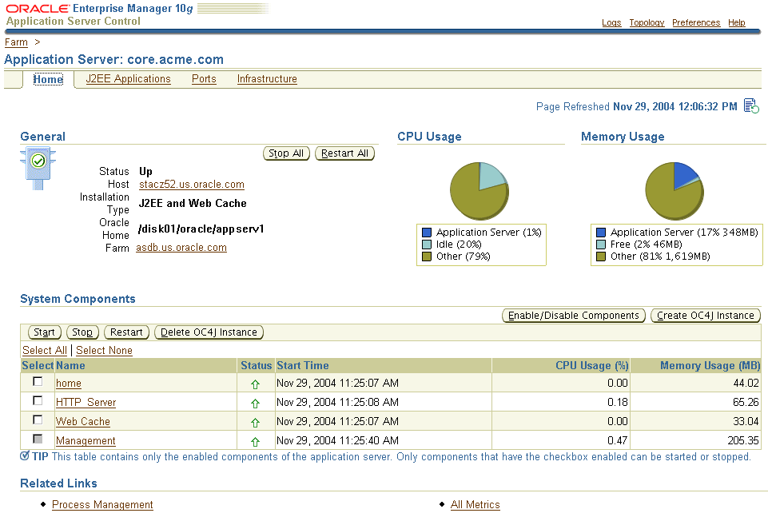768x517 pixels.
Task: Click Delete OC4J Instance button
Action: [x=209, y=332]
